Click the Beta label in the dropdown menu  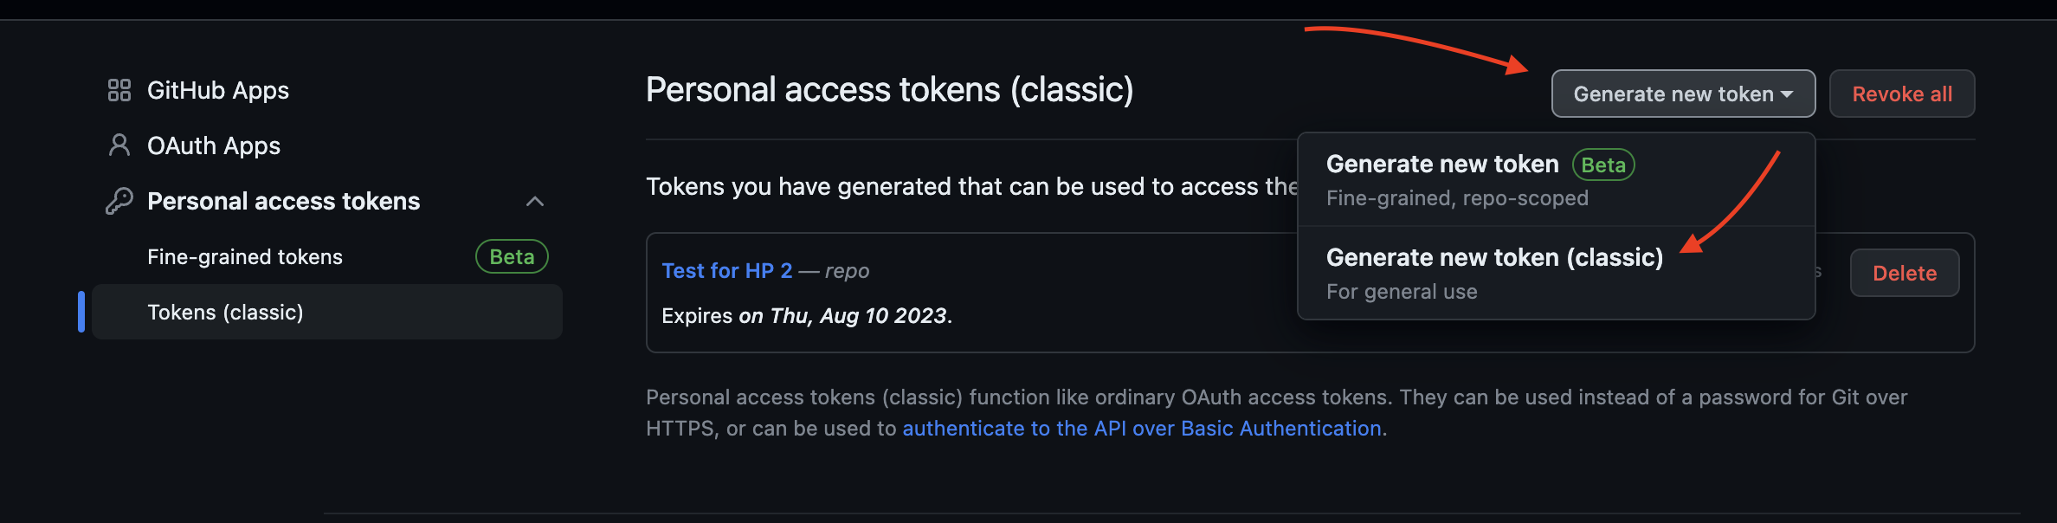1602,165
